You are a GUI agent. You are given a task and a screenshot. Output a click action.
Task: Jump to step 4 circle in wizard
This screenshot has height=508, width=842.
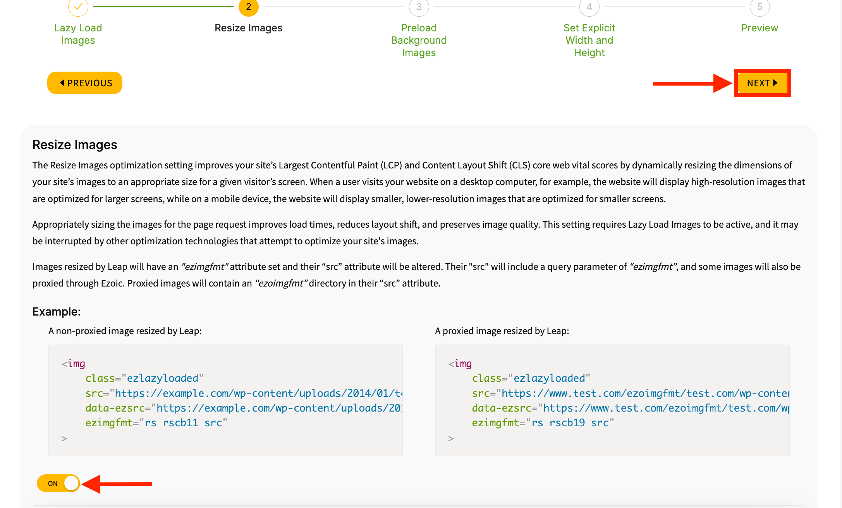click(589, 7)
